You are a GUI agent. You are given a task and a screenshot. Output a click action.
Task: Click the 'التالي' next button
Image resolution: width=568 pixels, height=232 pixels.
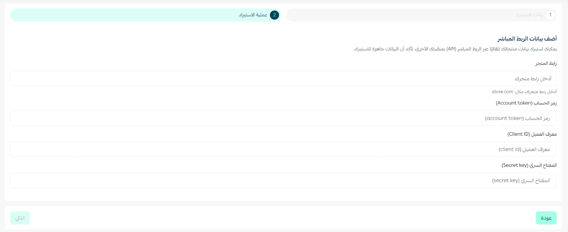click(20, 218)
